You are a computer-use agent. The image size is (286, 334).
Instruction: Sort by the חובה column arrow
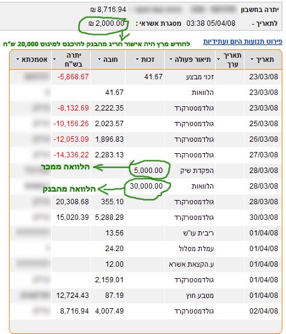coord(99,59)
